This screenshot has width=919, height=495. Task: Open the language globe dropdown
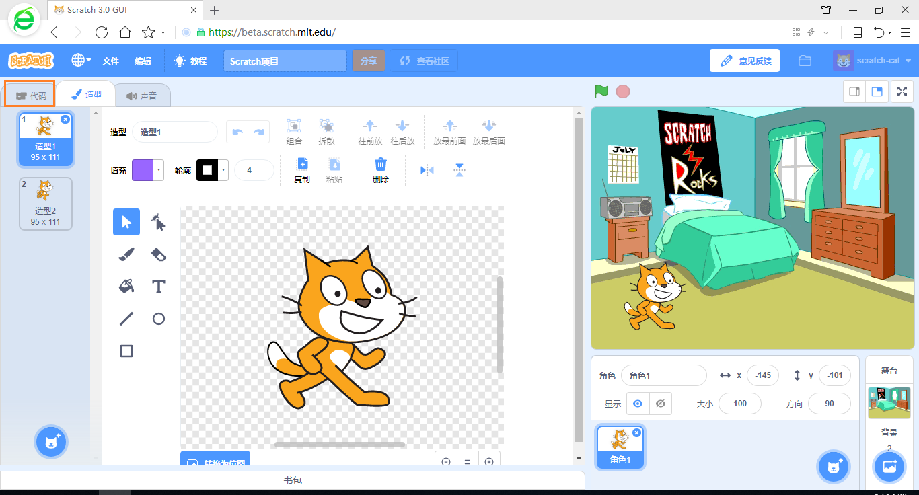coord(81,60)
